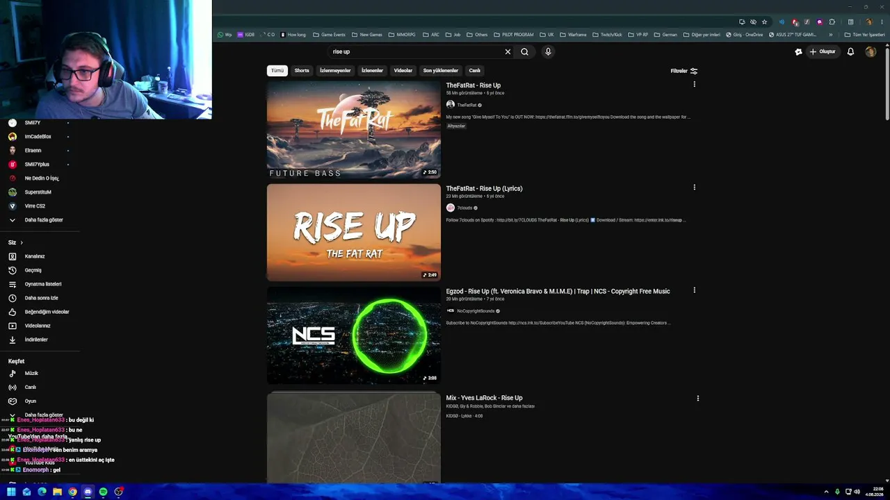Image resolution: width=890 pixels, height=500 pixels.
Task: Open more options for Rise Up (Lyrics)
Action: (694, 187)
